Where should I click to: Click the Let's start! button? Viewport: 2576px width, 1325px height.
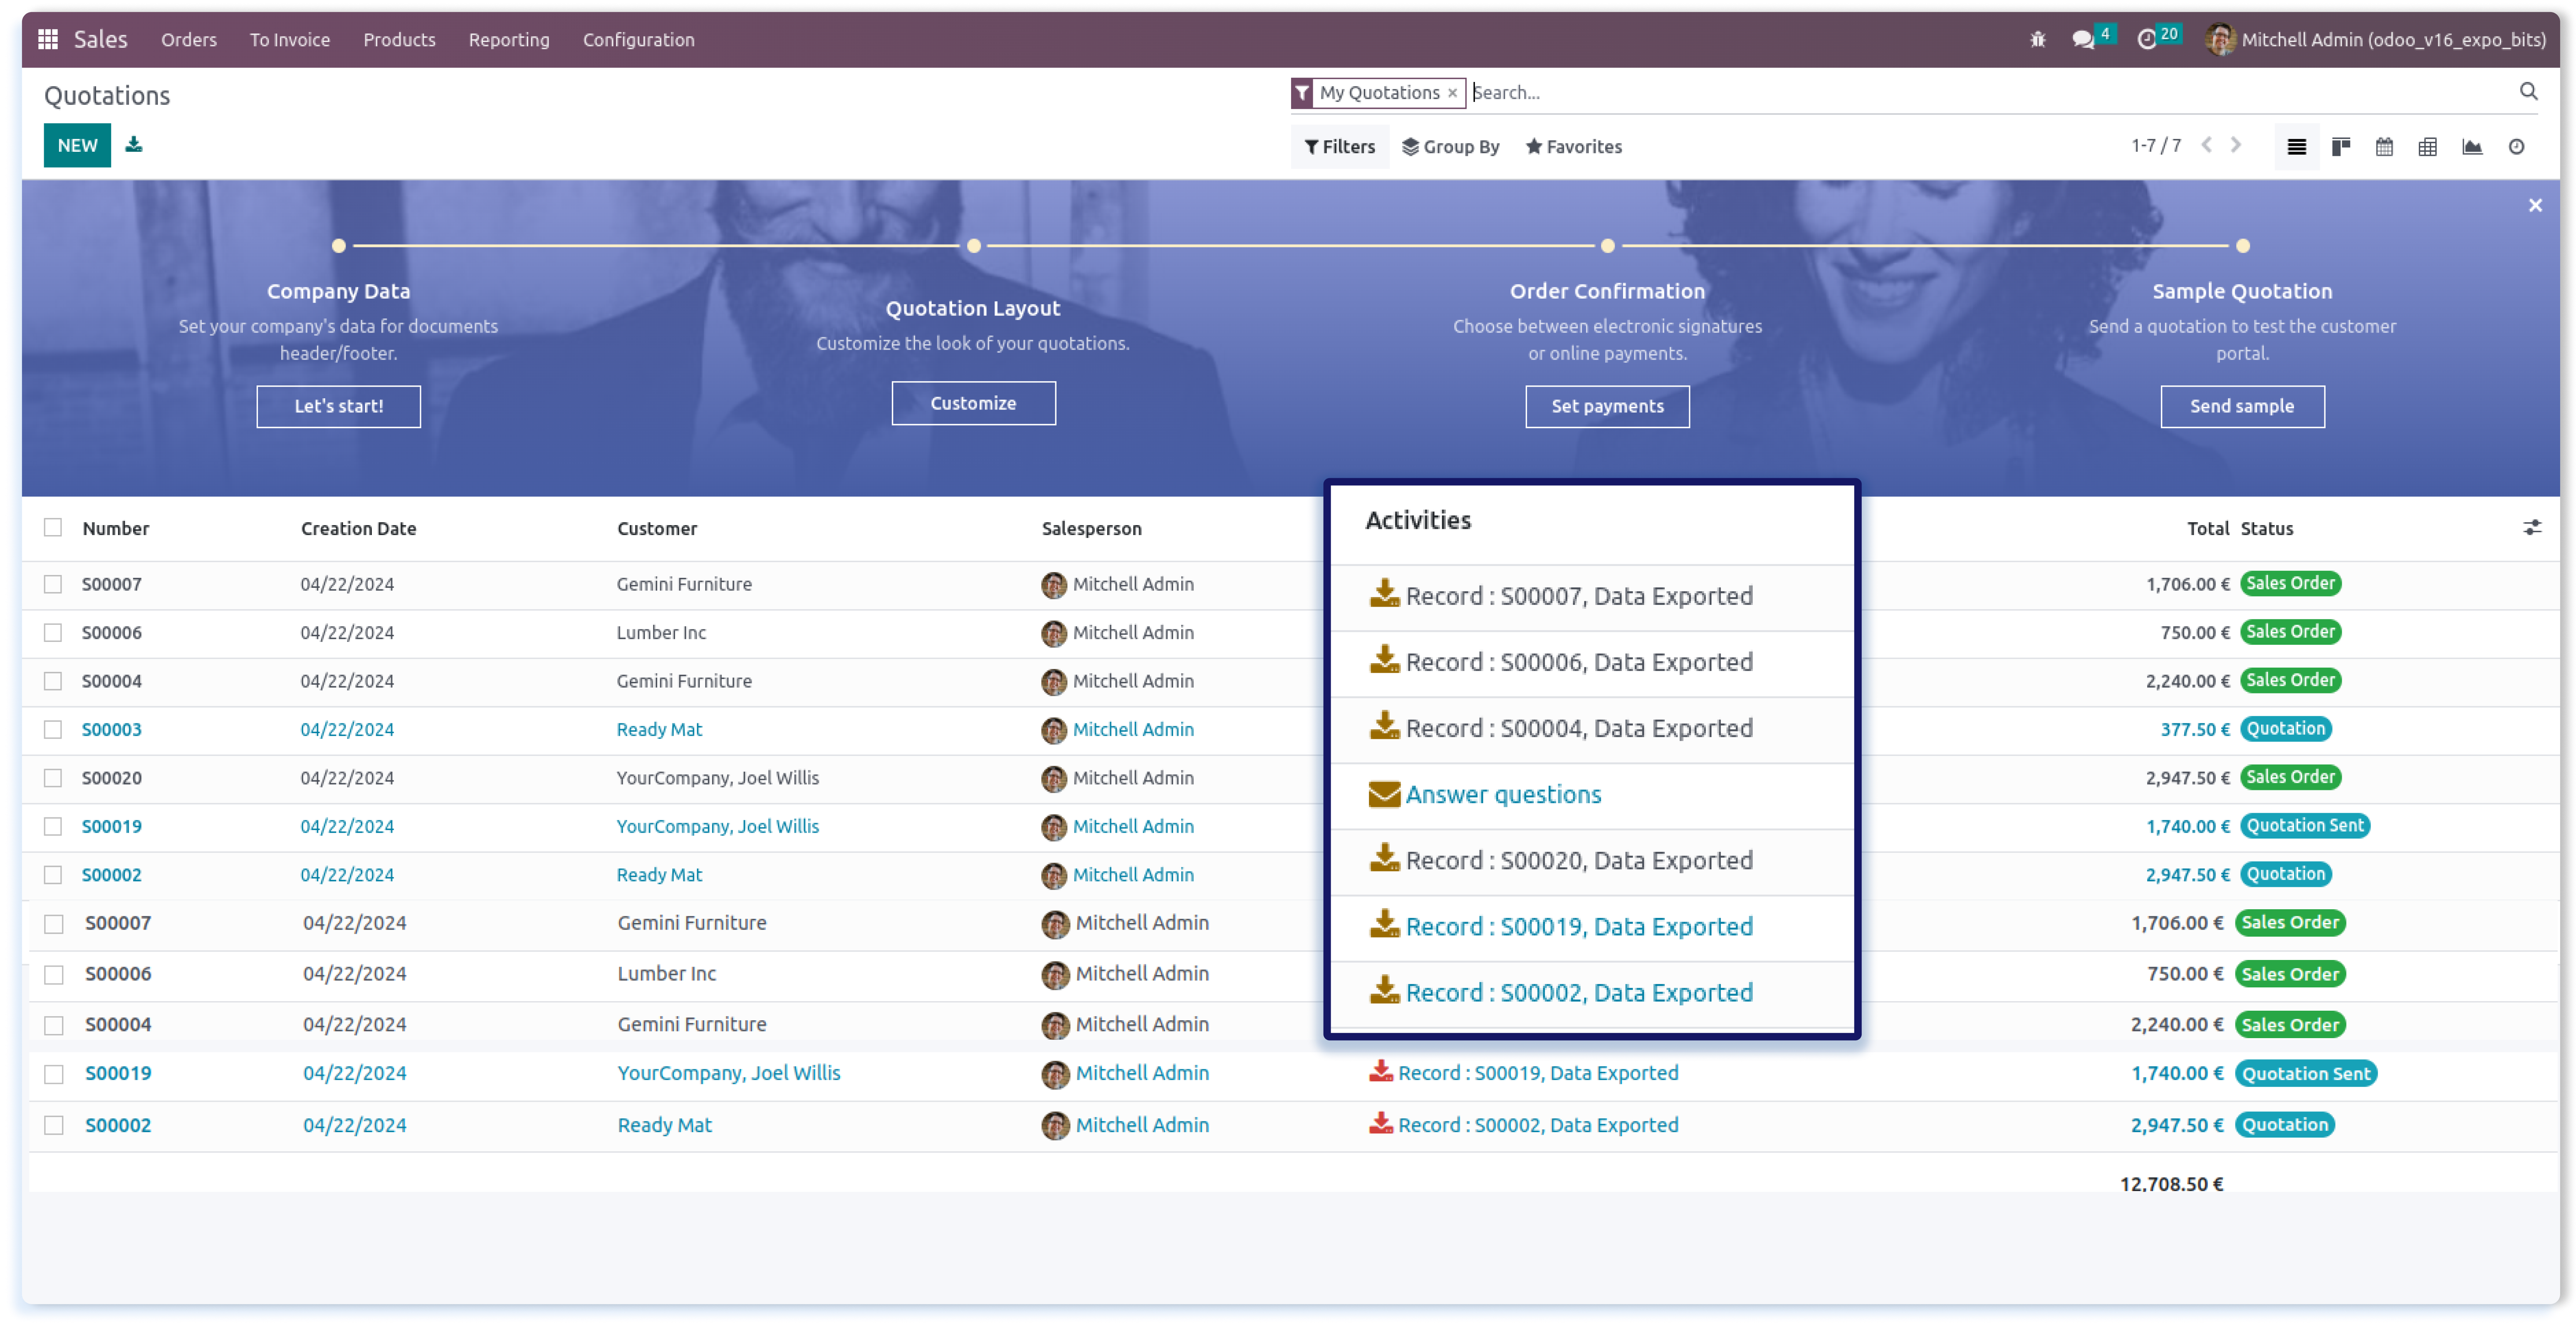point(338,407)
